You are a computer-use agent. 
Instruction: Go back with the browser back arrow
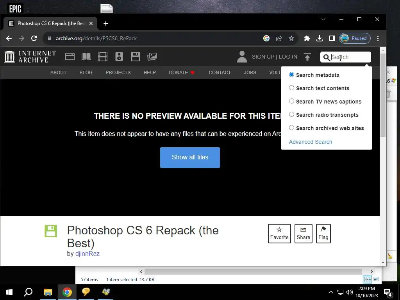click(9, 38)
